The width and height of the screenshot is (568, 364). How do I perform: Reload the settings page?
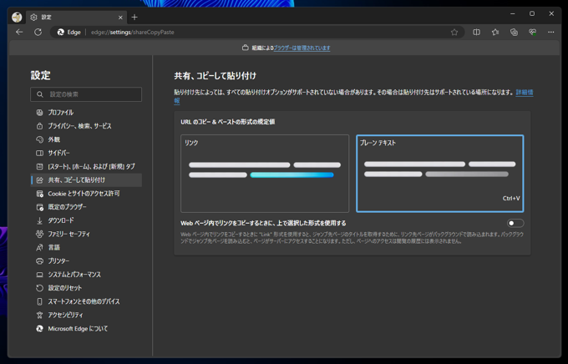click(x=38, y=33)
